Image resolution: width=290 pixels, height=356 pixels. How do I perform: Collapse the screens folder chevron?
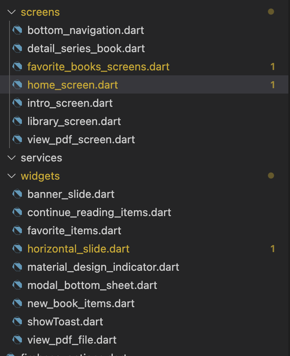[11, 12]
